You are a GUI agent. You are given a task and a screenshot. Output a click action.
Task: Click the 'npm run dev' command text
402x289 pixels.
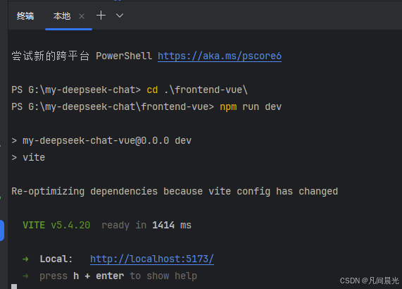click(251, 106)
